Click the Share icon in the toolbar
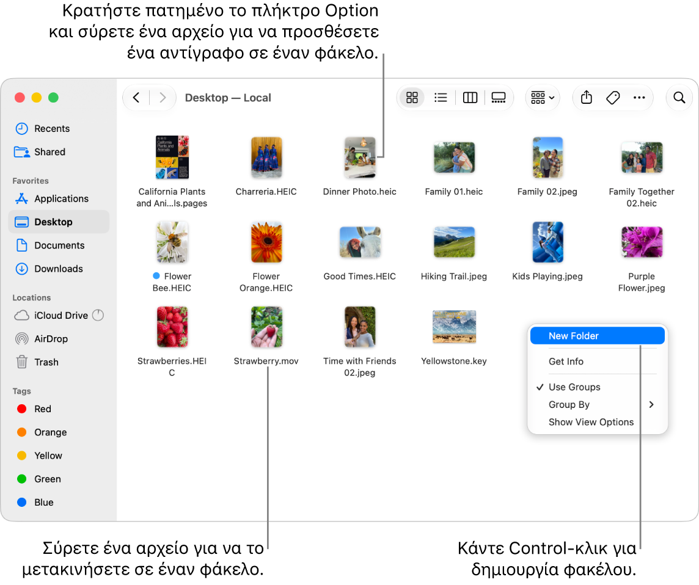This screenshot has width=699, height=585. point(586,98)
